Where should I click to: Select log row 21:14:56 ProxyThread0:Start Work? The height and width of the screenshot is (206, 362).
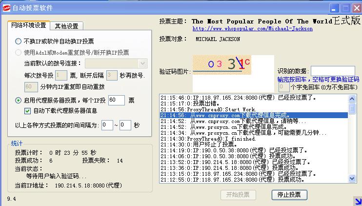[x=254, y=109]
